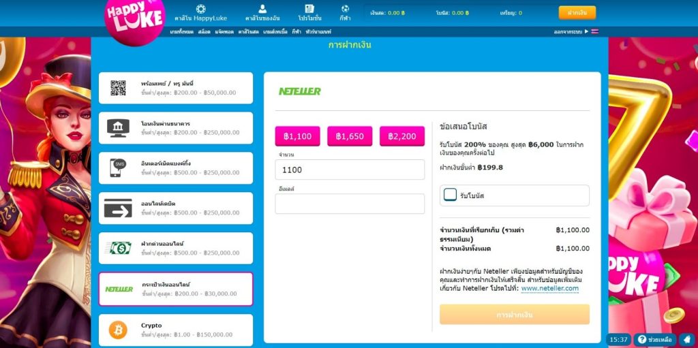Viewport: 698px width, 348px height.
Task: Select the SMS phone internet banking icon
Action: 118,168
